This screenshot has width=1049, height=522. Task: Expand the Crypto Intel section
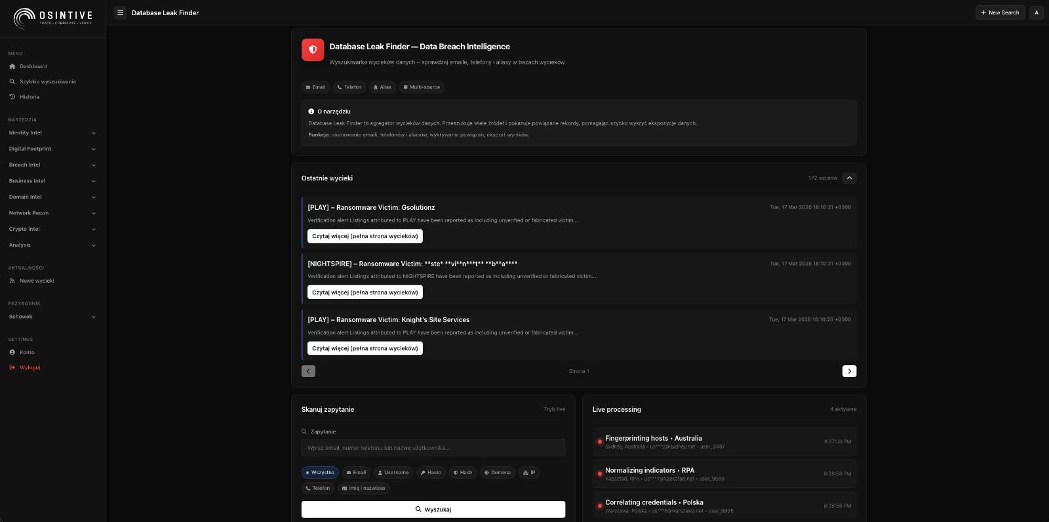click(52, 229)
